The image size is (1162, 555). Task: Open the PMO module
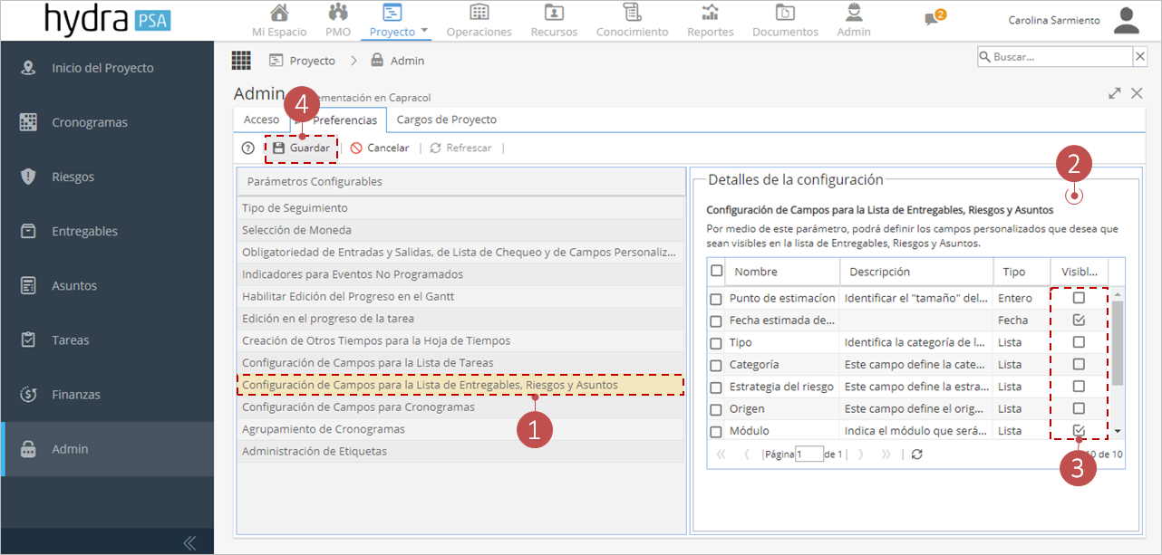coord(338,21)
